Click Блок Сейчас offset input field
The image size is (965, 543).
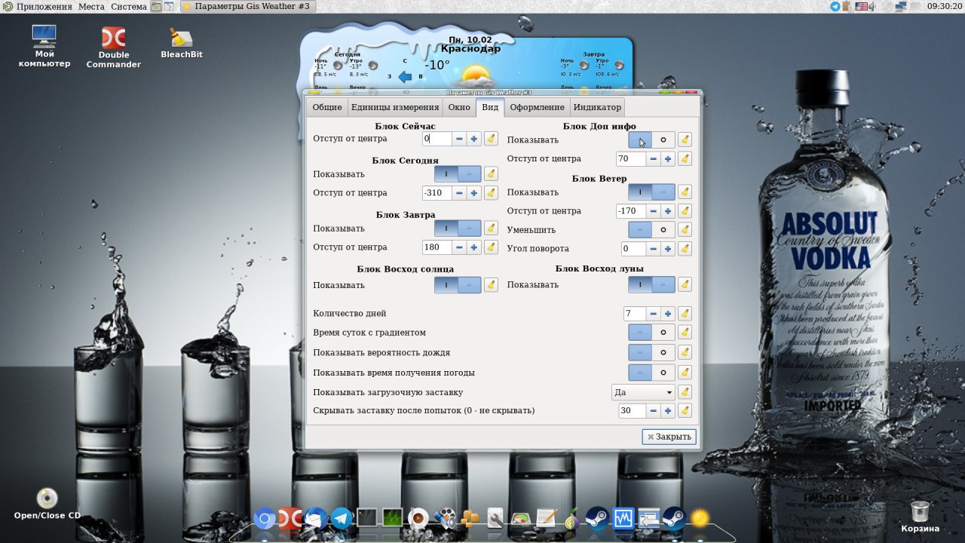point(437,139)
